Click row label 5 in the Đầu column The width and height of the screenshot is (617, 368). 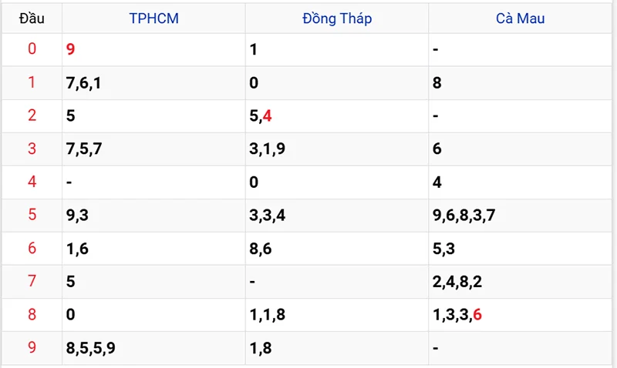coord(32,216)
